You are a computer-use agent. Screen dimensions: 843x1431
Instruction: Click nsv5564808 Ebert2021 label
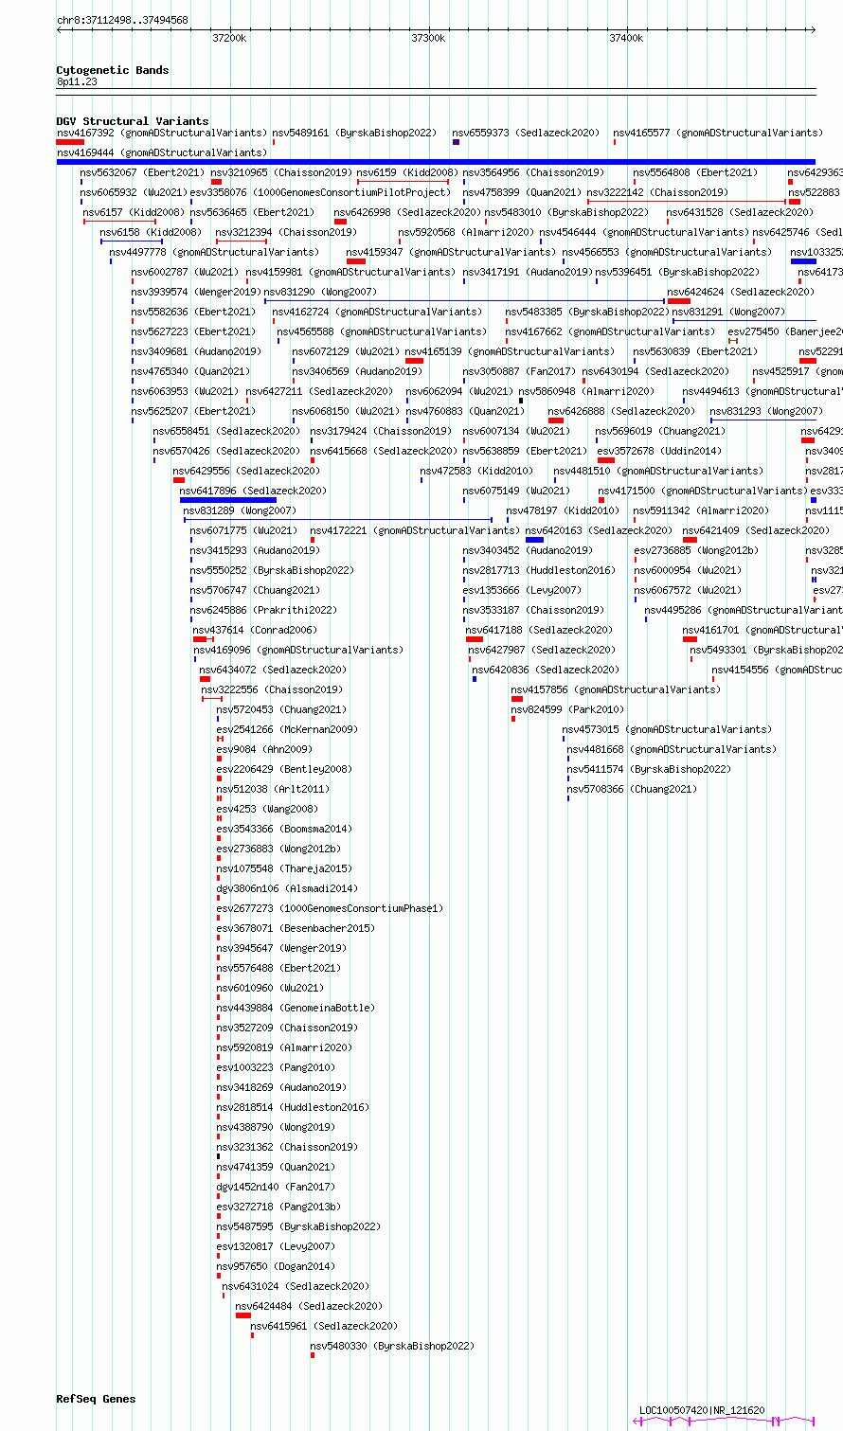(695, 172)
